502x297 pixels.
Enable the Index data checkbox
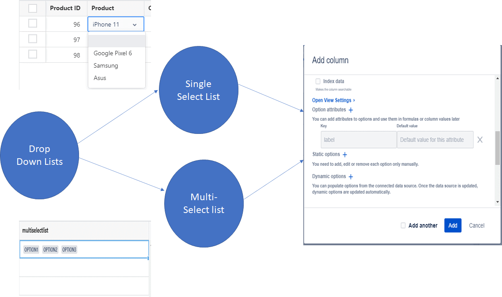click(x=317, y=81)
